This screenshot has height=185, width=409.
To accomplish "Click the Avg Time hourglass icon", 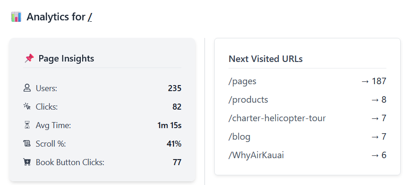I will pyautogui.click(x=27, y=125).
